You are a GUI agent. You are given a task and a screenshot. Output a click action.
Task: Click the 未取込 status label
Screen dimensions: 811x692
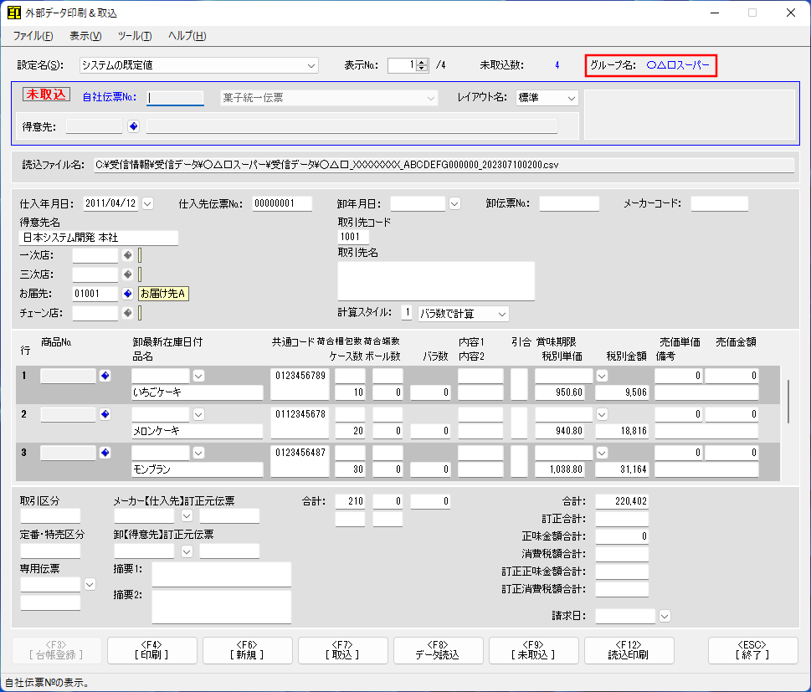coord(46,95)
